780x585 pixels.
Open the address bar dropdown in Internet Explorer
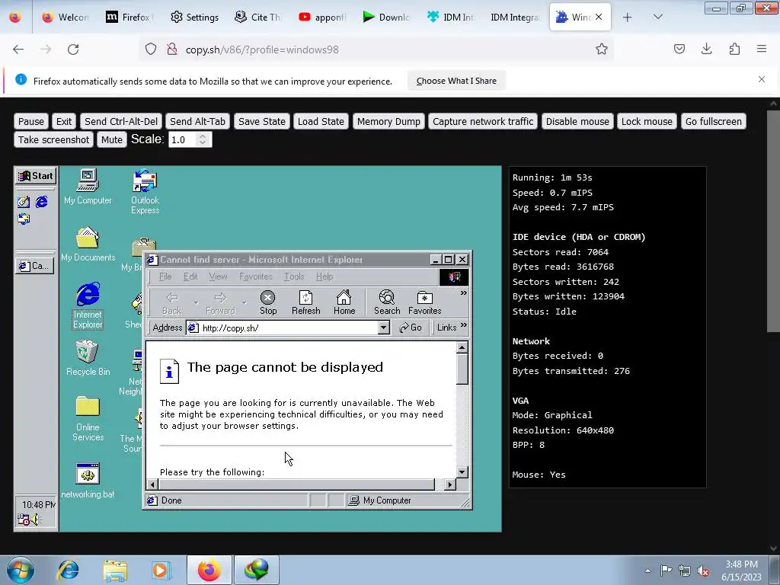[383, 328]
